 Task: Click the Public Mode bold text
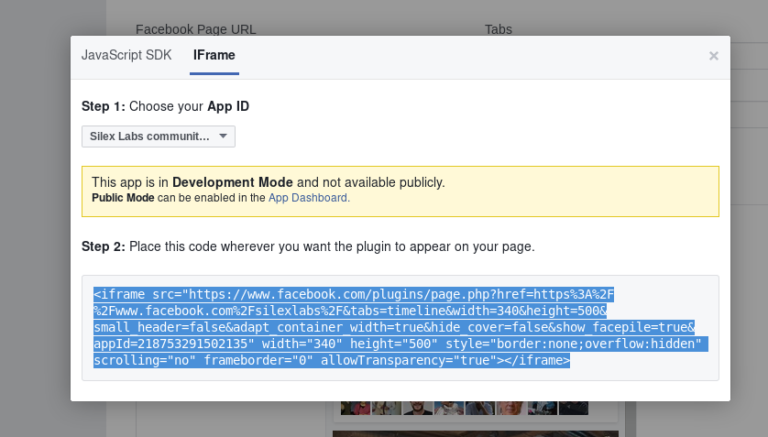click(x=123, y=198)
